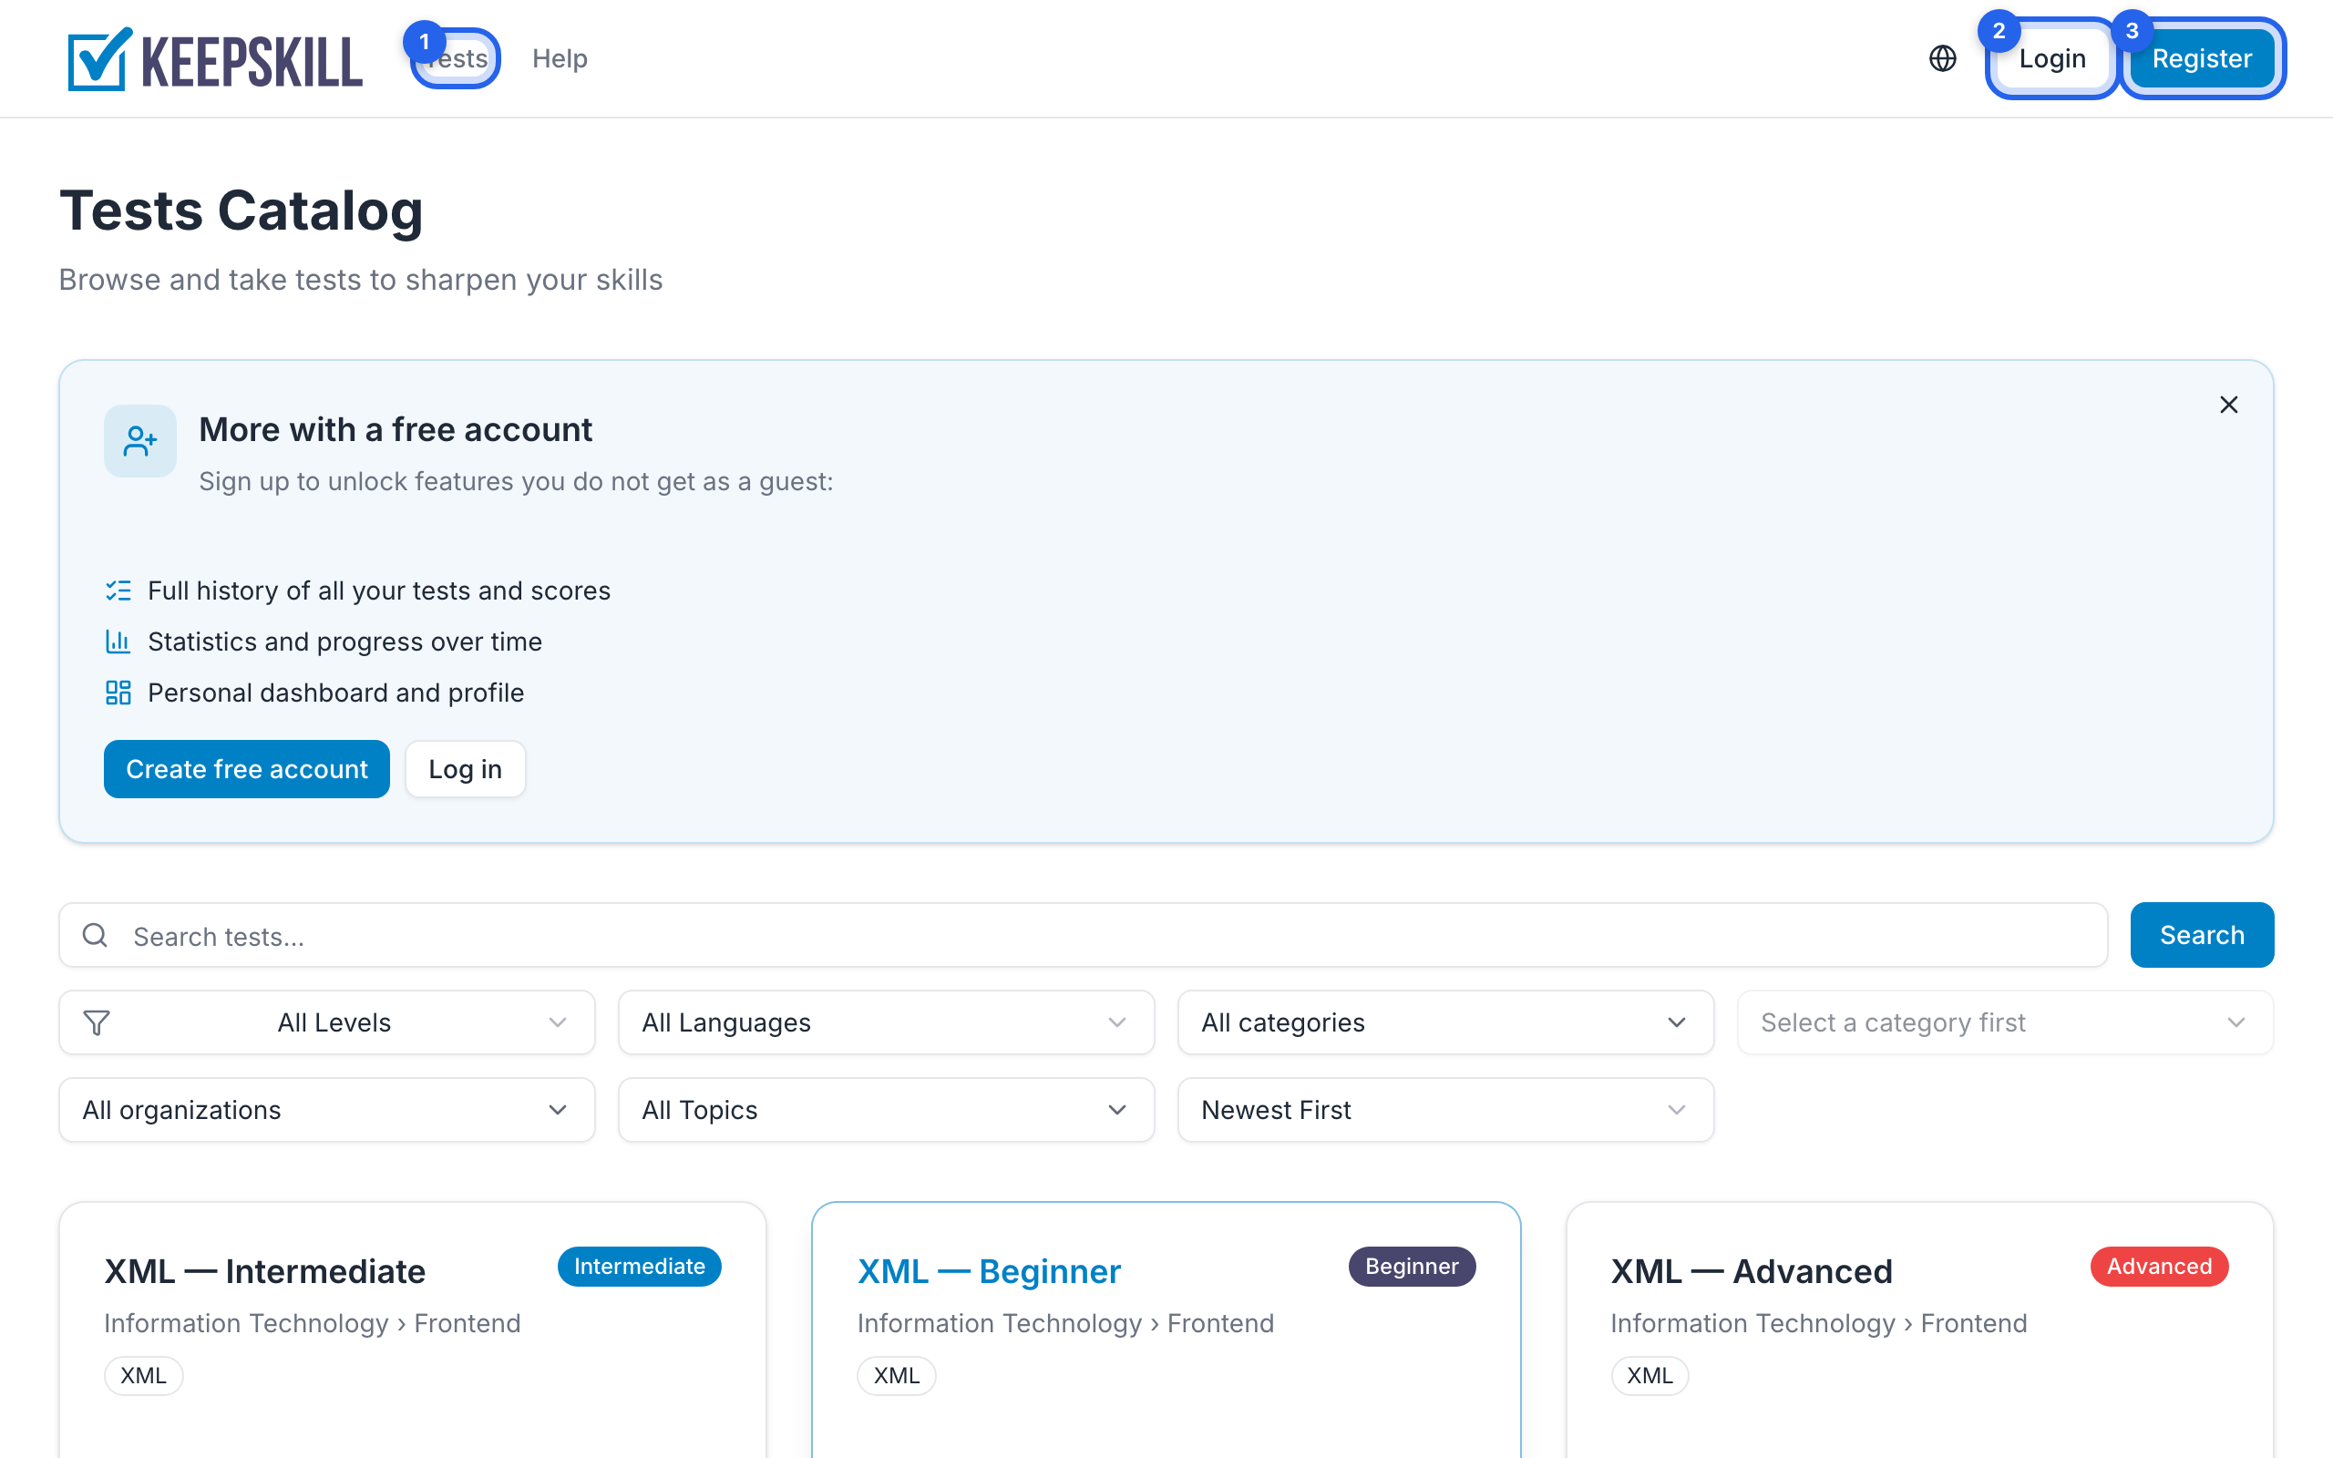Screen dimensions: 2333x1458
Task: Click the statistics bar chart icon
Action: [x=118, y=642]
